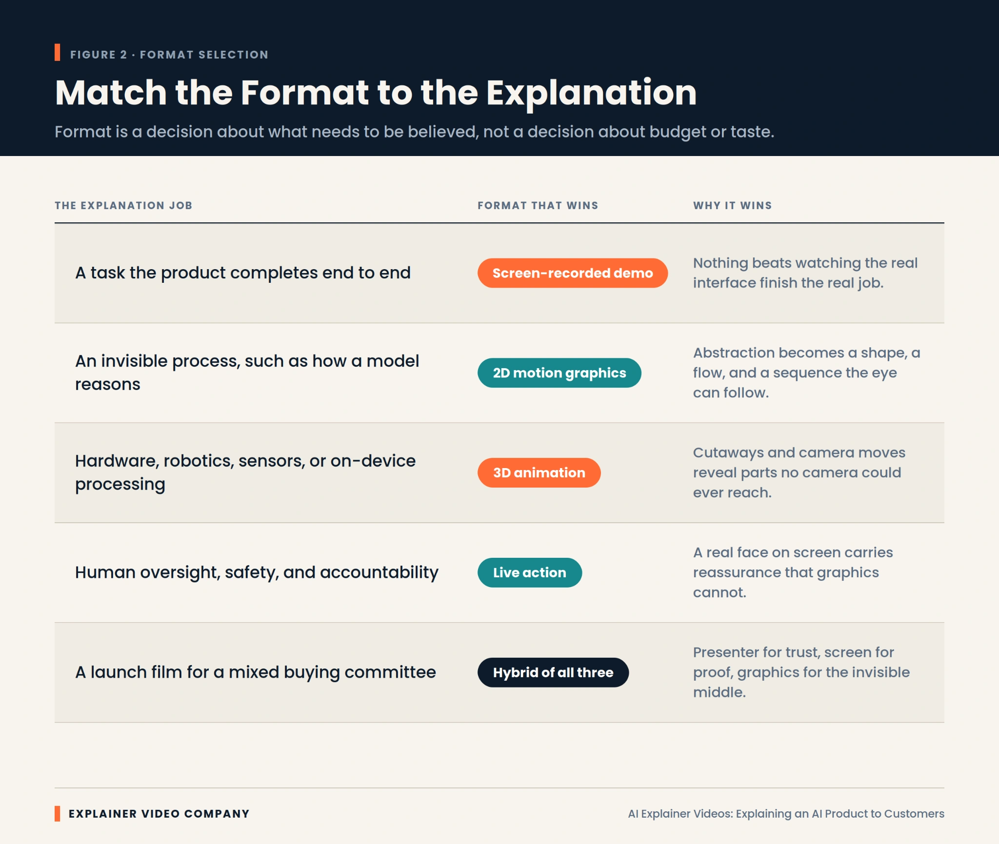Image resolution: width=999 pixels, height=844 pixels.
Task: Click the Hybrid of all three pill
Action: coord(553,672)
